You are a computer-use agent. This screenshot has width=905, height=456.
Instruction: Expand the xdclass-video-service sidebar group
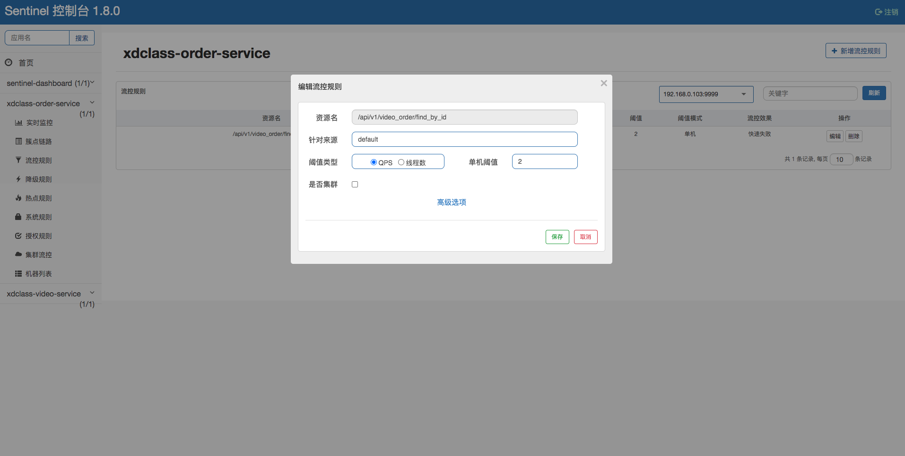pyautogui.click(x=92, y=293)
